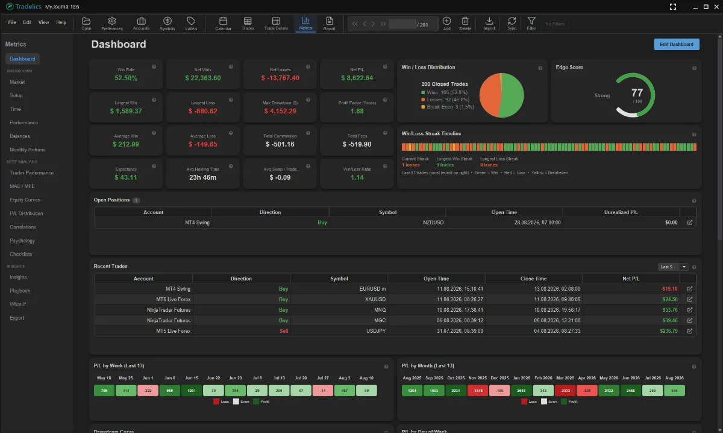The height and width of the screenshot is (433, 723).
Task: Open P/L Distribution in the sidebar
Action: point(27,213)
